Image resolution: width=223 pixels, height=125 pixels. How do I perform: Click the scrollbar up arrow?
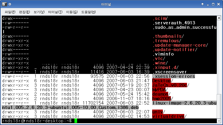point(219,18)
